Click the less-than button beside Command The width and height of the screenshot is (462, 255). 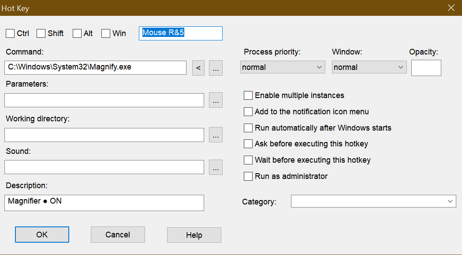click(198, 68)
